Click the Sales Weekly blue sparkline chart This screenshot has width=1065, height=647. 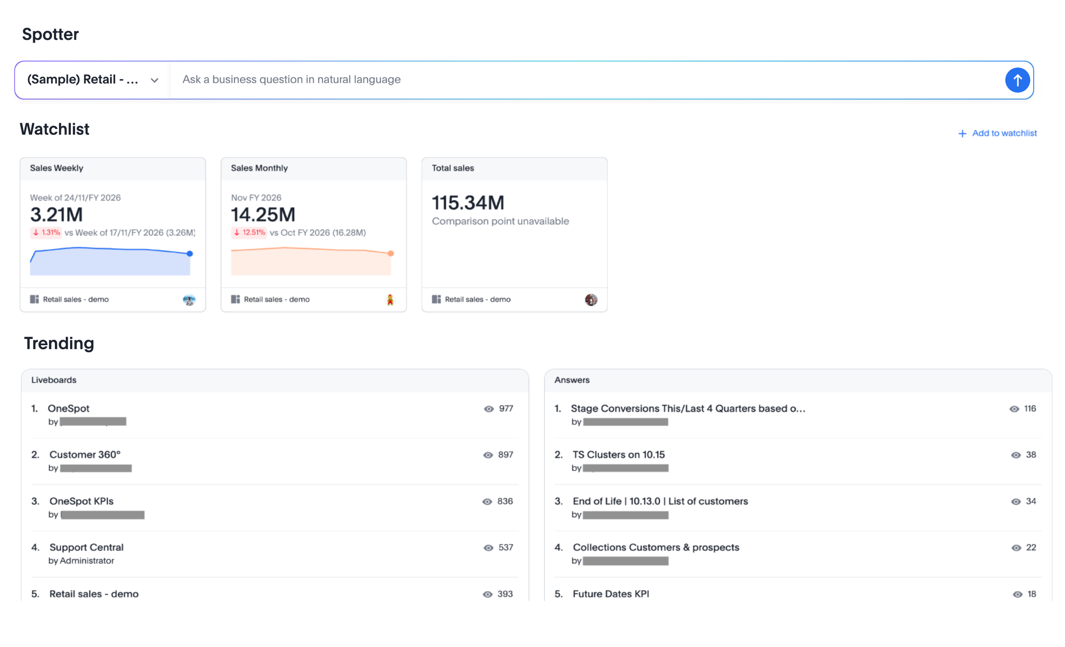111,261
